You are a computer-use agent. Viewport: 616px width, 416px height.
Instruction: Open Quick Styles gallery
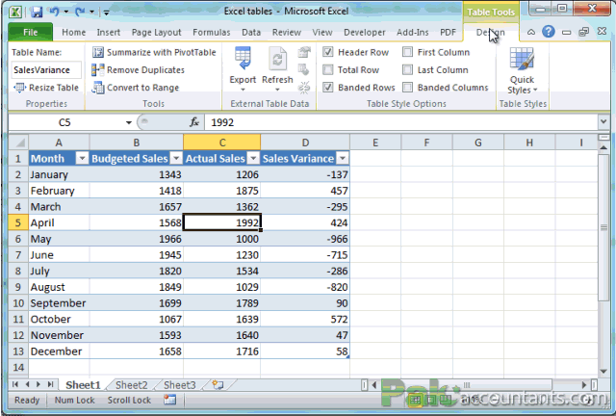(x=522, y=70)
